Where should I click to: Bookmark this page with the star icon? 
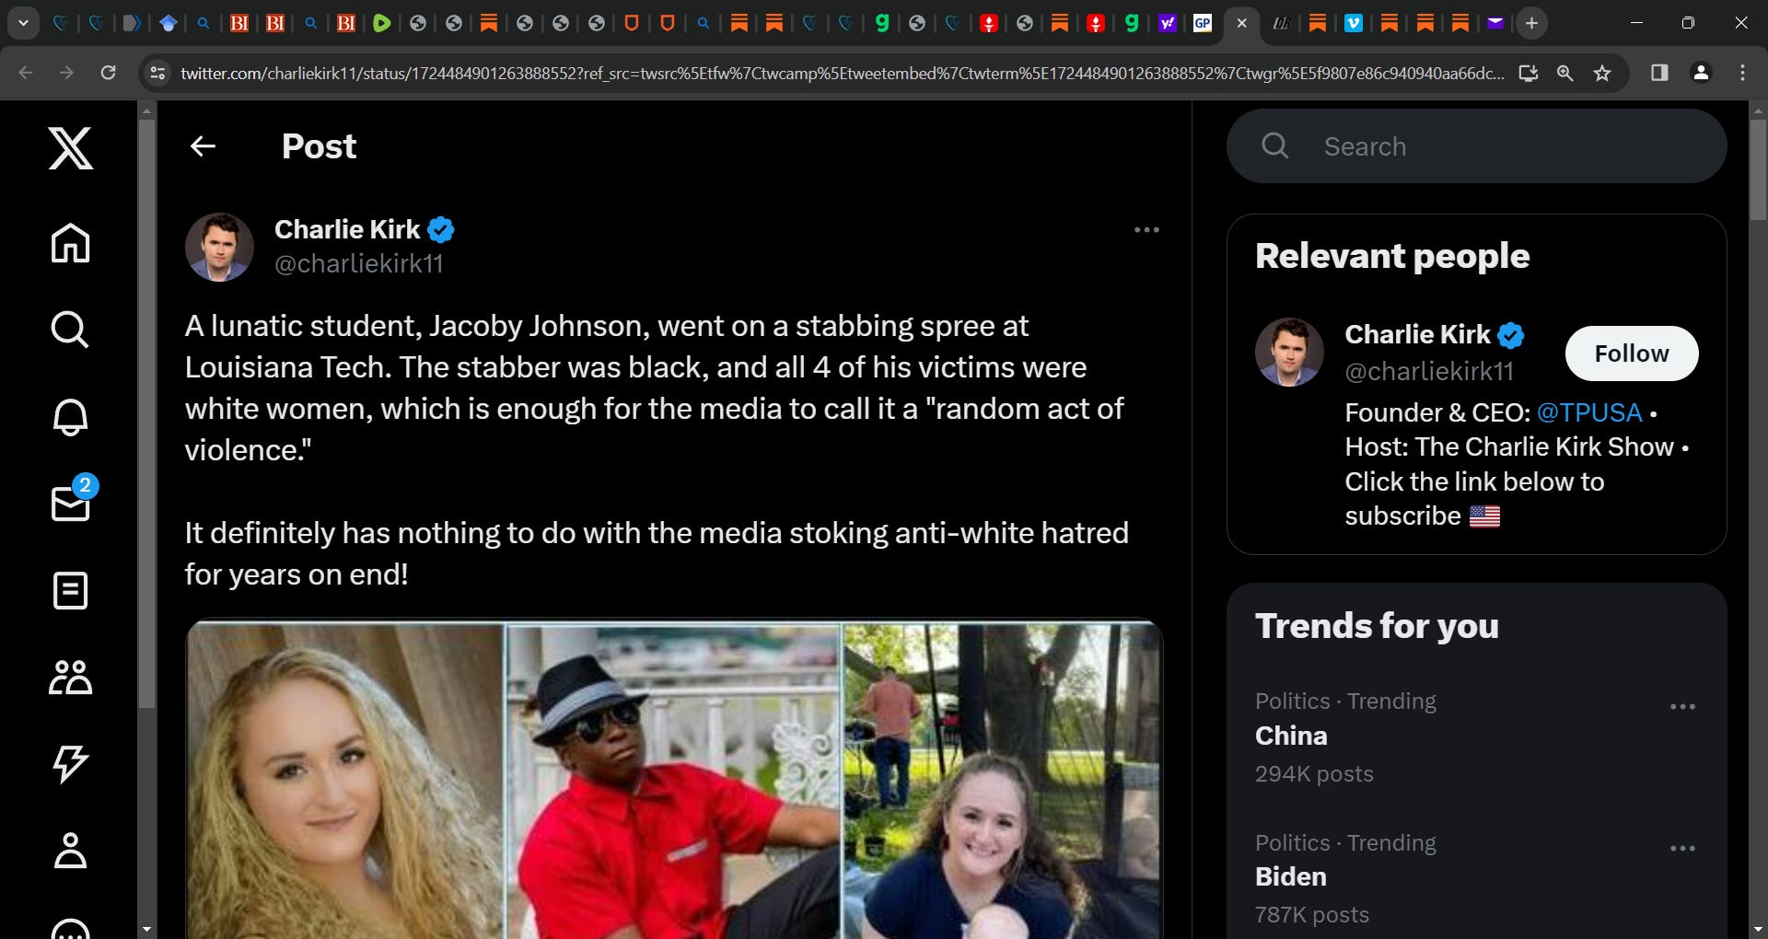pyautogui.click(x=1602, y=73)
